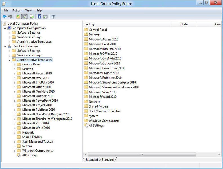Expand the Control Panel tree node
Image resolution: width=223 pixels, height=169 pixels.
click(15, 65)
